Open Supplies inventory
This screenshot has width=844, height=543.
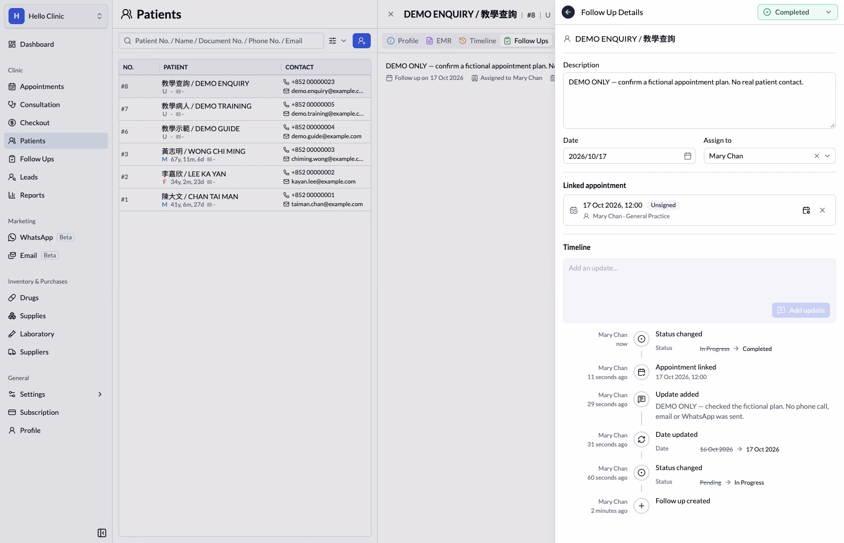click(x=56, y=316)
